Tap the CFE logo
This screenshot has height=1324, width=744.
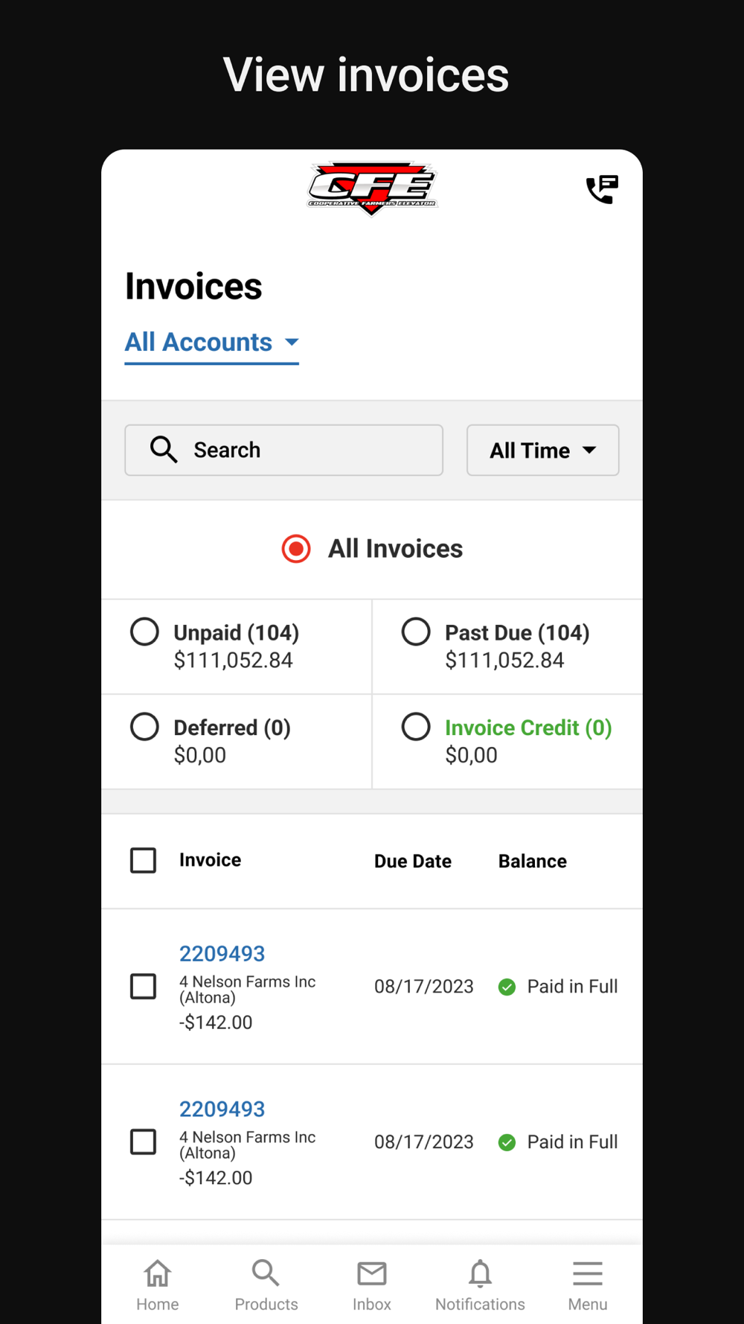pos(372,188)
